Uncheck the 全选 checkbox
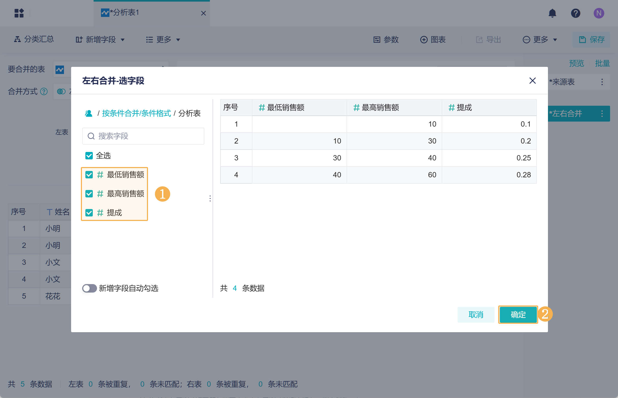The width and height of the screenshot is (618, 398). click(x=89, y=156)
